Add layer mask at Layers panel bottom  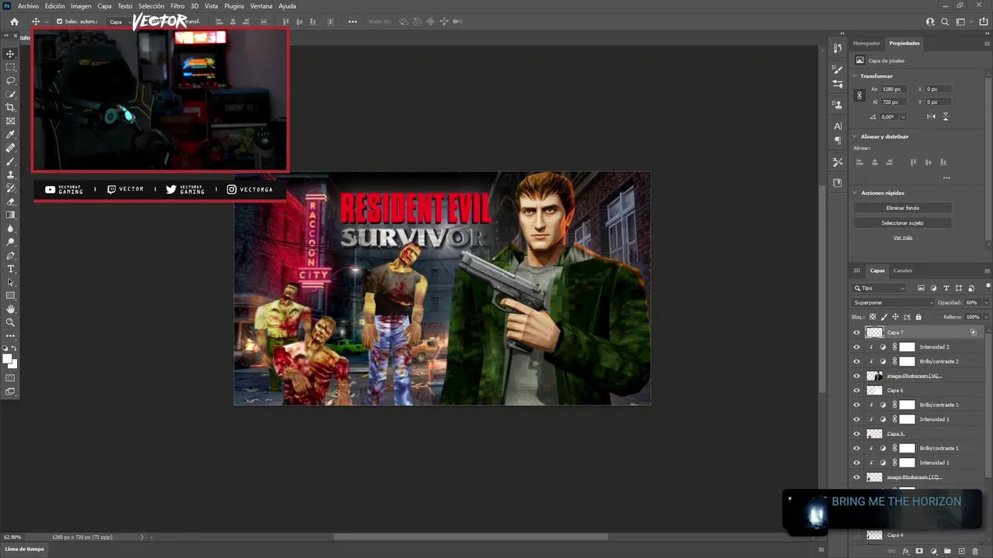click(x=919, y=551)
